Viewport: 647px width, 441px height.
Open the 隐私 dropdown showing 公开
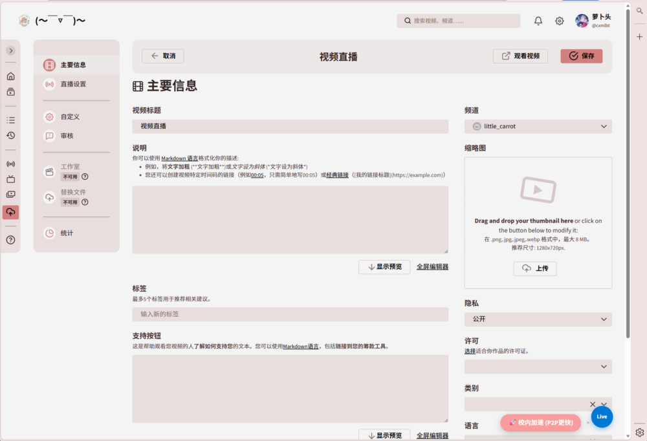[x=538, y=319]
